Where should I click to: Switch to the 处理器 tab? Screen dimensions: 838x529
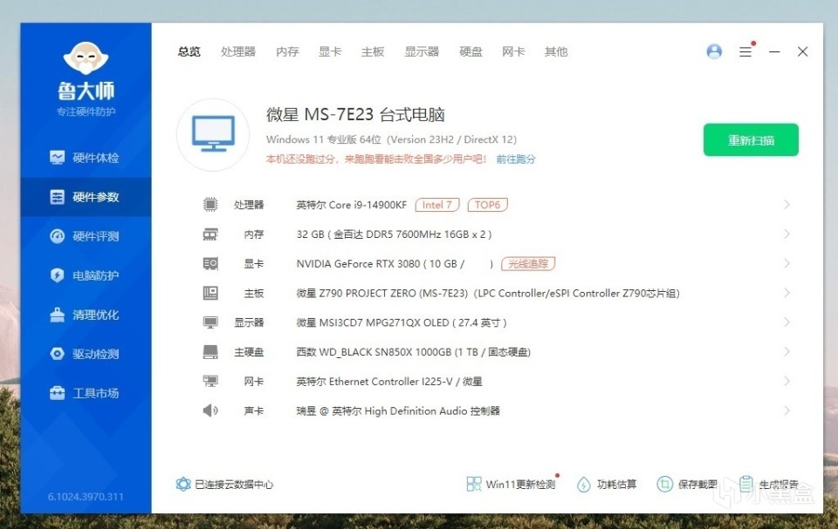pos(238,51)
